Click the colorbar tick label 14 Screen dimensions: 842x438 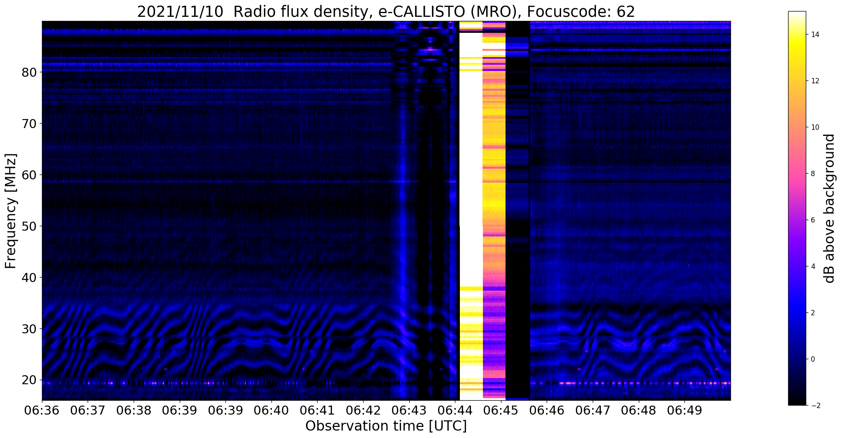pos(814,34)
